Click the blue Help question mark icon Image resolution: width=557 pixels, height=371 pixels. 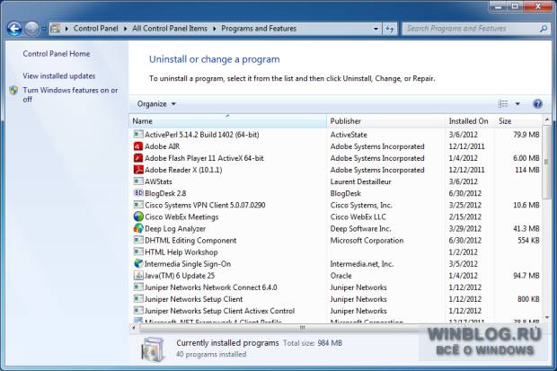click(x=537, y=104)
